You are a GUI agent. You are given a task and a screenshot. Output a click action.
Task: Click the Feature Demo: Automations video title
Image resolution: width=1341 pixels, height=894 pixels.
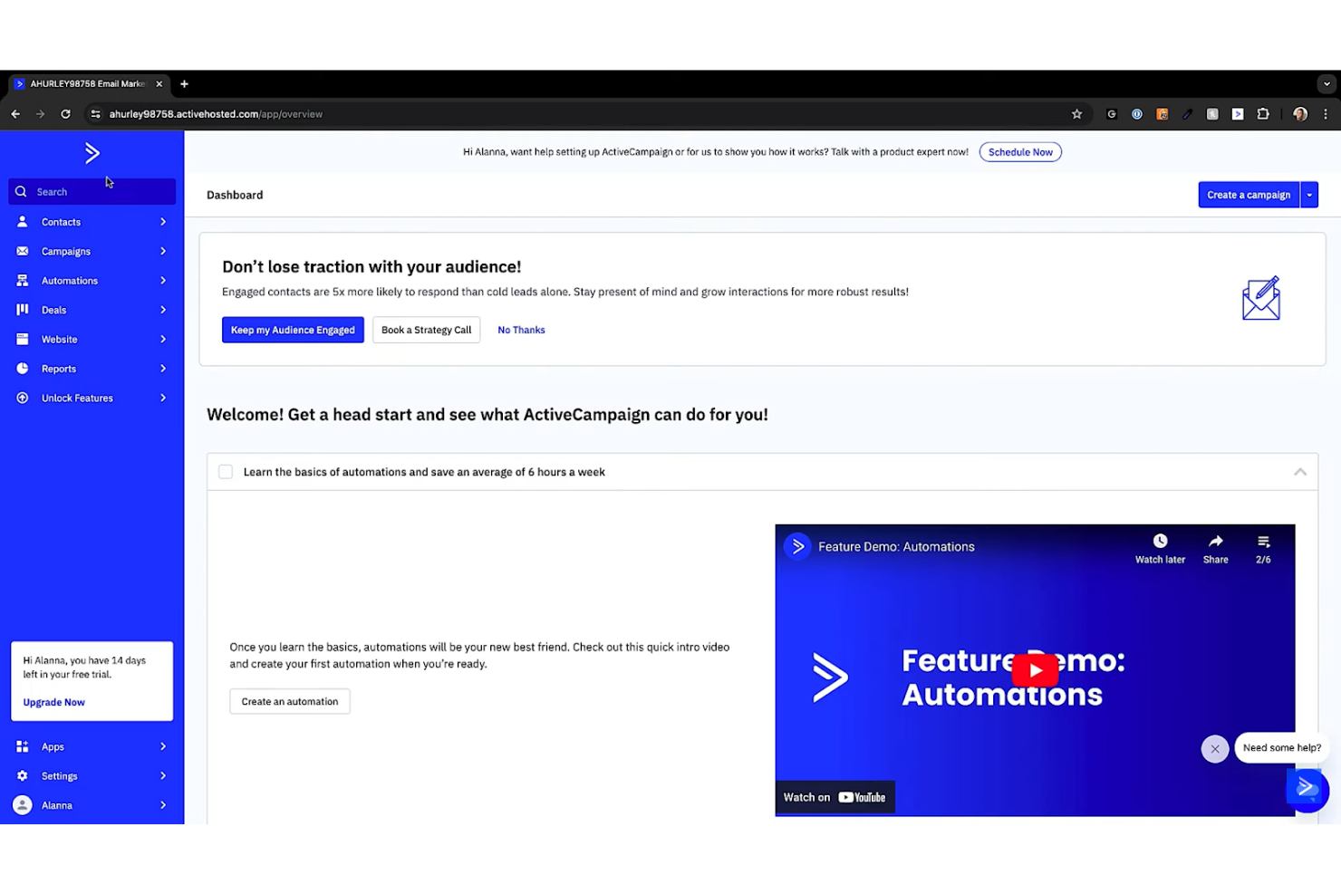point(896,546)
